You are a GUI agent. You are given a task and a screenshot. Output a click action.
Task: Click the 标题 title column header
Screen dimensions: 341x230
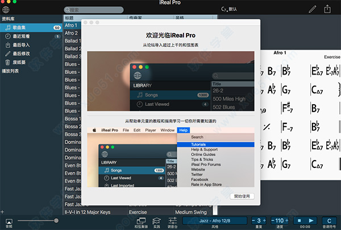(x=95, y=18)
